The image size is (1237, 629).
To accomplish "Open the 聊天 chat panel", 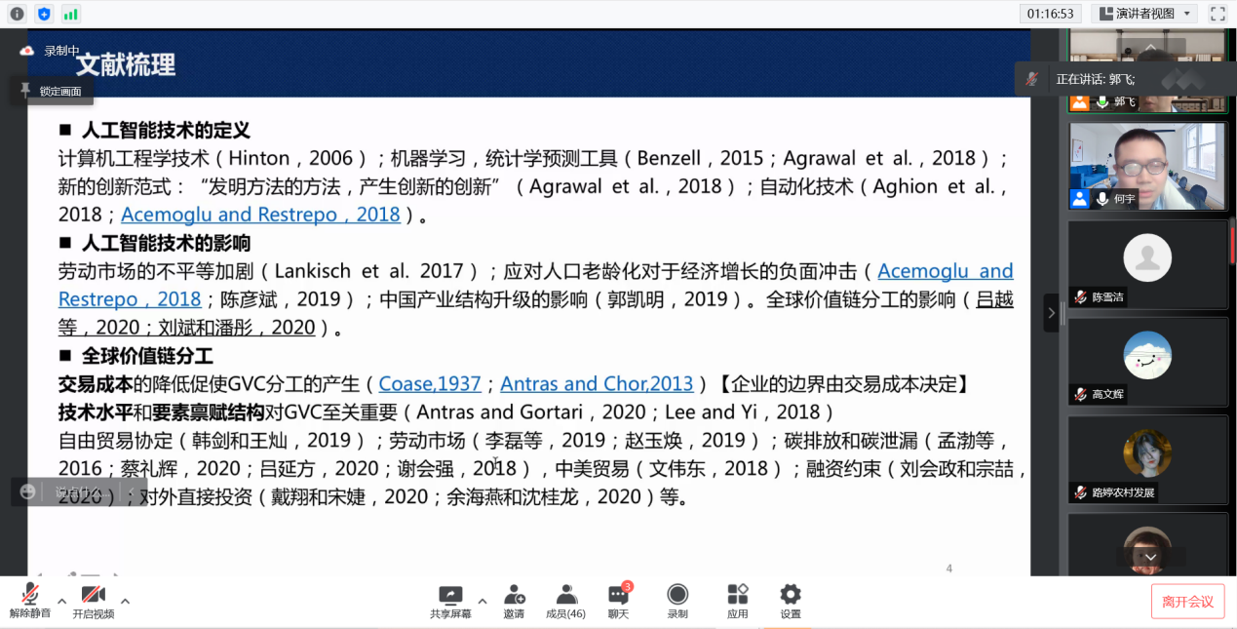I will [619, 601].
